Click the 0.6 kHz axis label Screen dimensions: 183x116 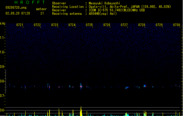(2, 110)
